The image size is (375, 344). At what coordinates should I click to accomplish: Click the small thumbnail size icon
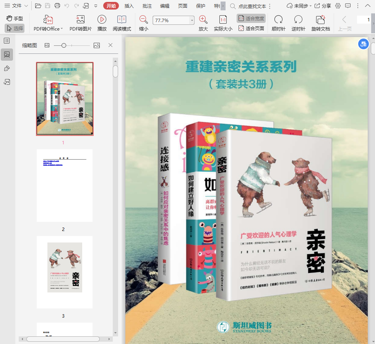[47, 45]
